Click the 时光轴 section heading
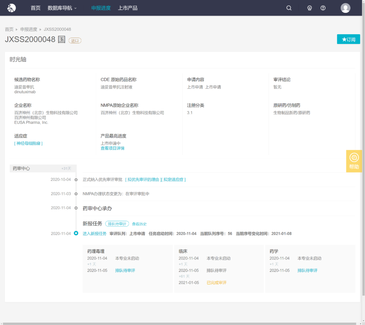The image size is (365, 325). tap(18, 60)
